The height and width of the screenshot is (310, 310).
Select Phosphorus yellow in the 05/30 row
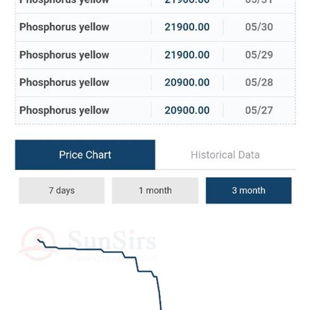64,27
